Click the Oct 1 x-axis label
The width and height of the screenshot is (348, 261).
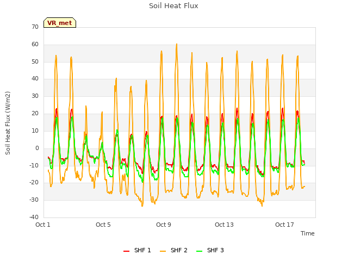pyautogui.click(x=43, y=225)
